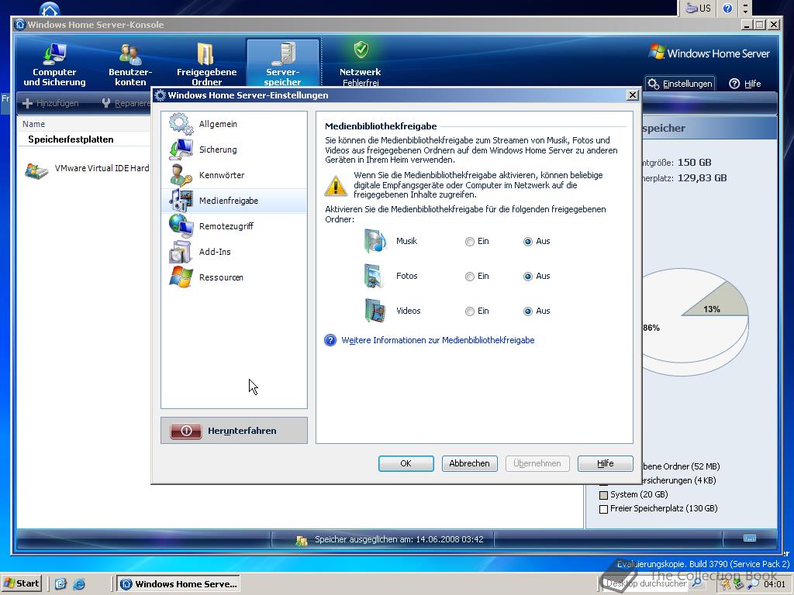Select Add-Ins settings category
This screenshot has width=794, height=595.
click(x=234, y=252)
